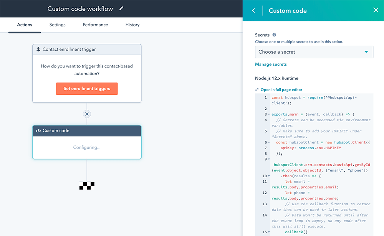Viewport: 384px width, 236px height.
Task: Collapse code fold arrow on line 10
Action: 269,176
